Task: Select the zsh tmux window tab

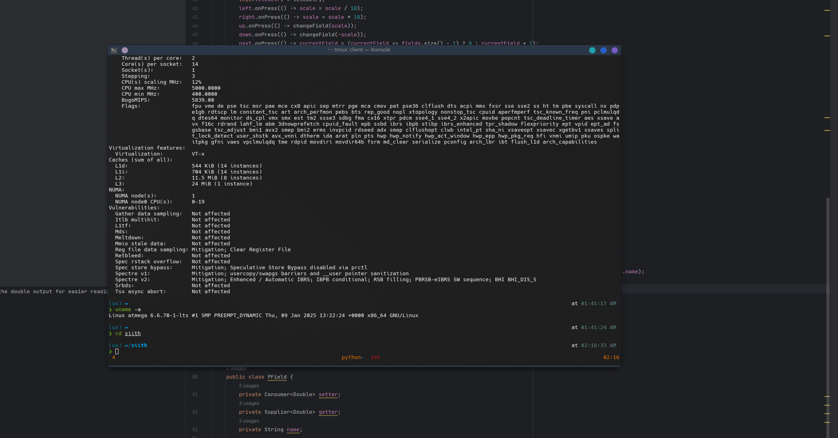Action: [375, 357]
